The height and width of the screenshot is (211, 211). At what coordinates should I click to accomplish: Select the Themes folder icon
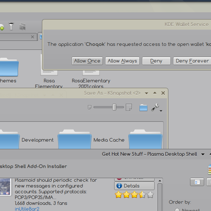(9, 68)
